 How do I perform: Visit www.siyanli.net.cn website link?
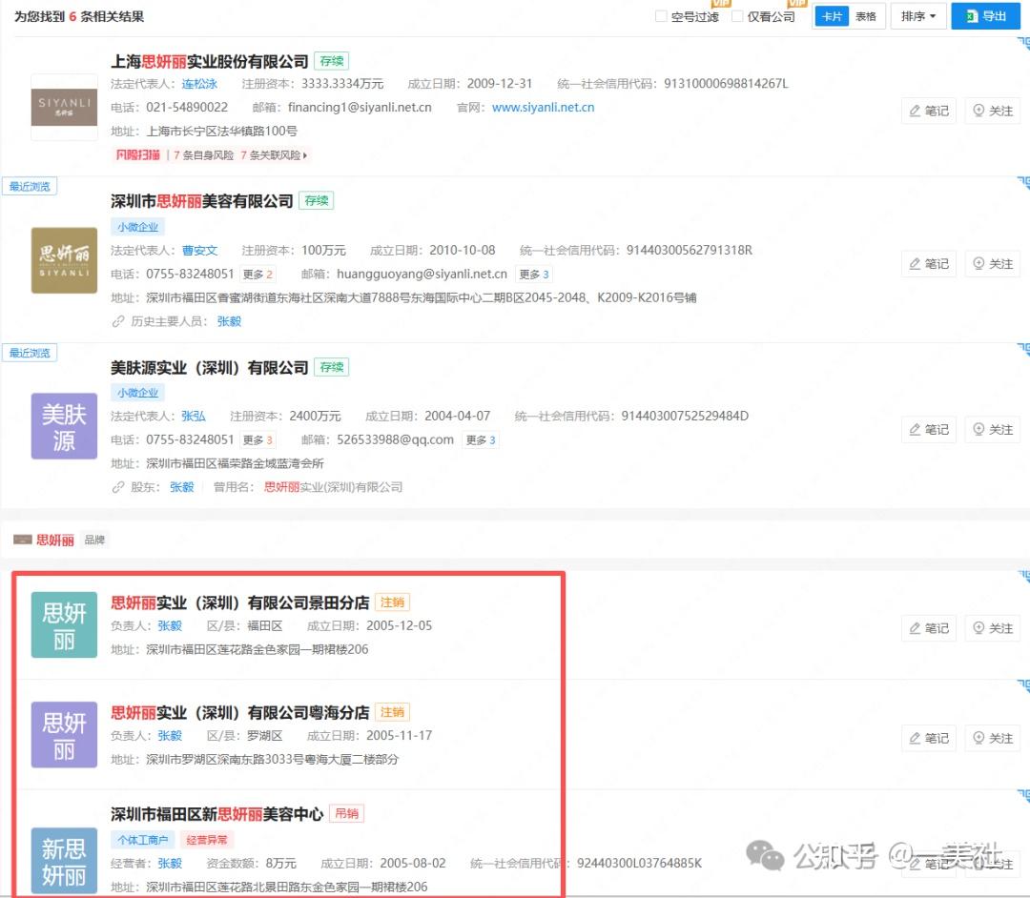544,108
